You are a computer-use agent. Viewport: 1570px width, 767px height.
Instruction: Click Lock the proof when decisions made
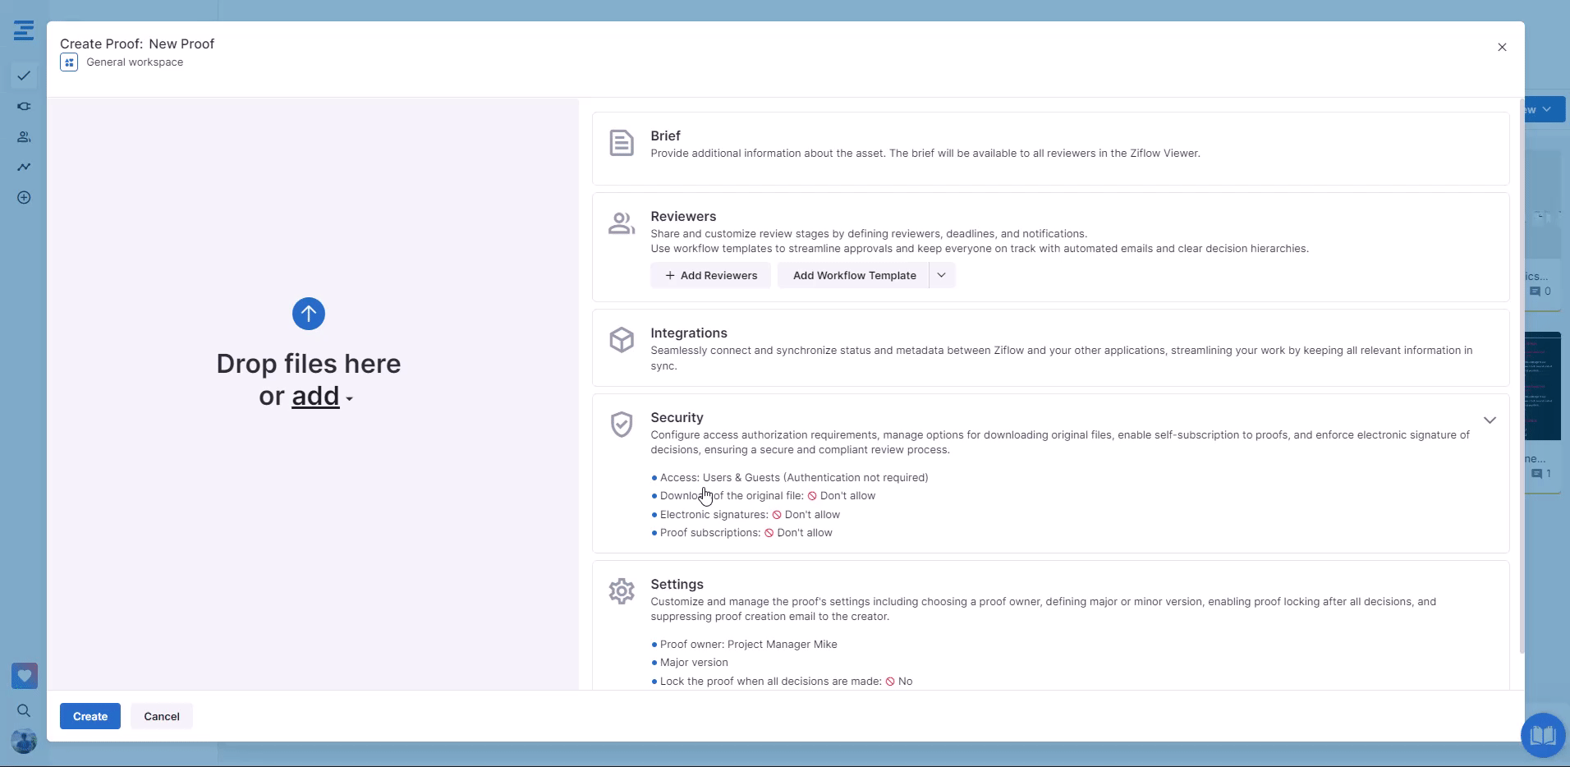(786, 682)
